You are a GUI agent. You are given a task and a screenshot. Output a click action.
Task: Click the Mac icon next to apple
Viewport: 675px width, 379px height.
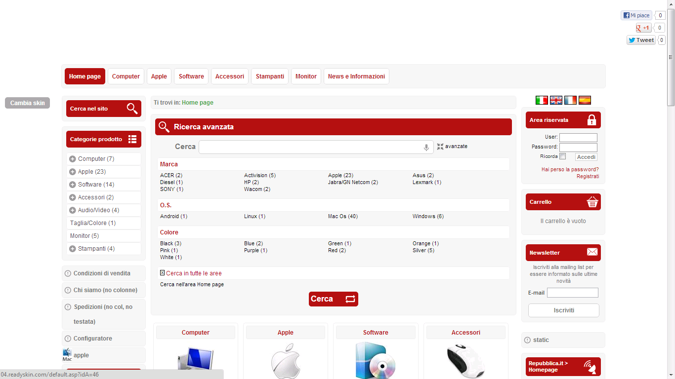click(67, 355)
